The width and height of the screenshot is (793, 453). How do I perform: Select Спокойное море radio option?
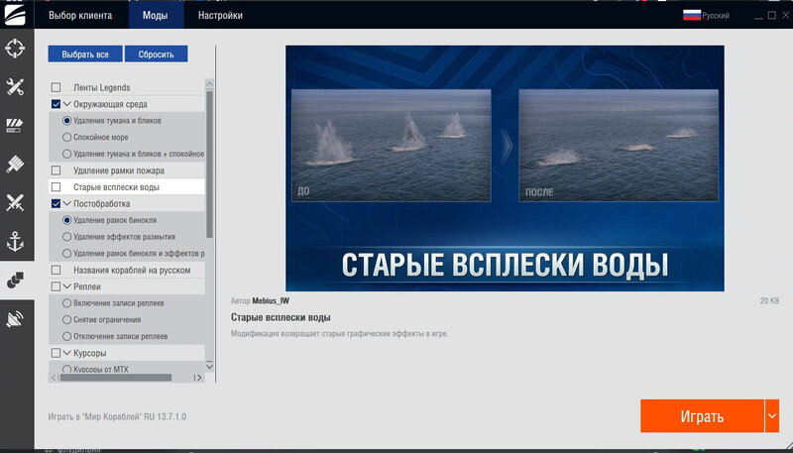pos(66,137)
